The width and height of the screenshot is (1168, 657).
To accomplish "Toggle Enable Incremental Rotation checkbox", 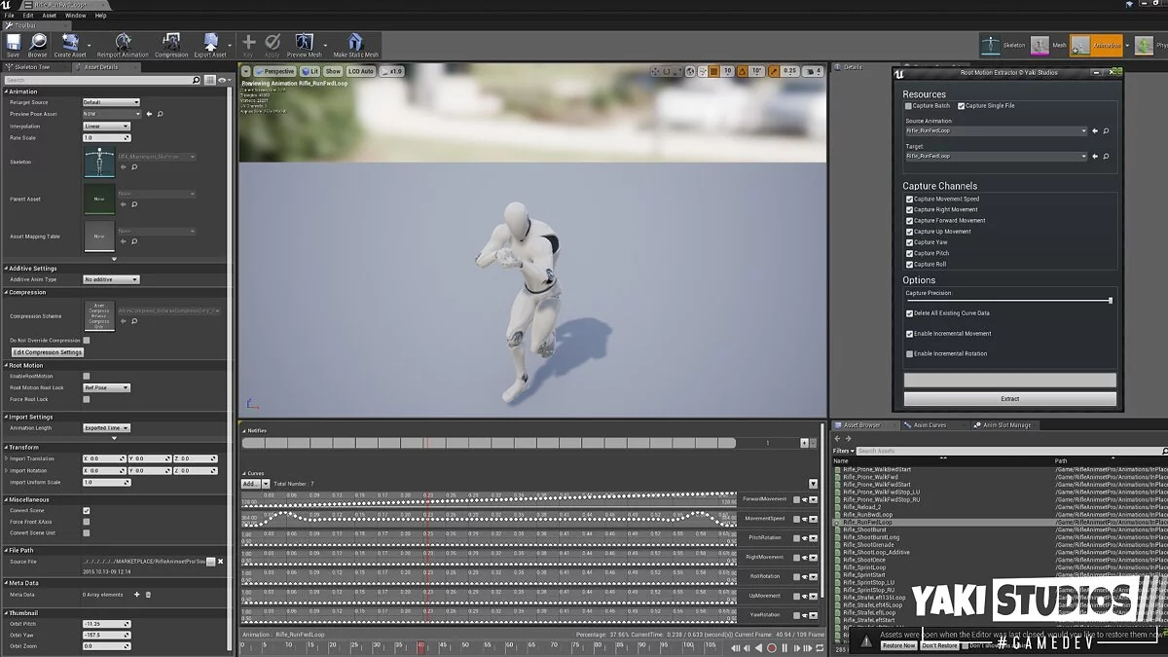I will tap(910, 354).
